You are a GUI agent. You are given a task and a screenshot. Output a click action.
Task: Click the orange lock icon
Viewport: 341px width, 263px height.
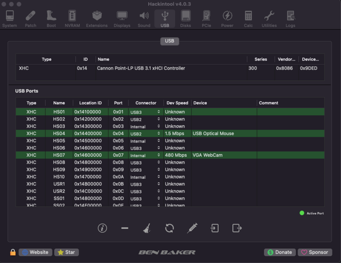(x=13, y=252)
